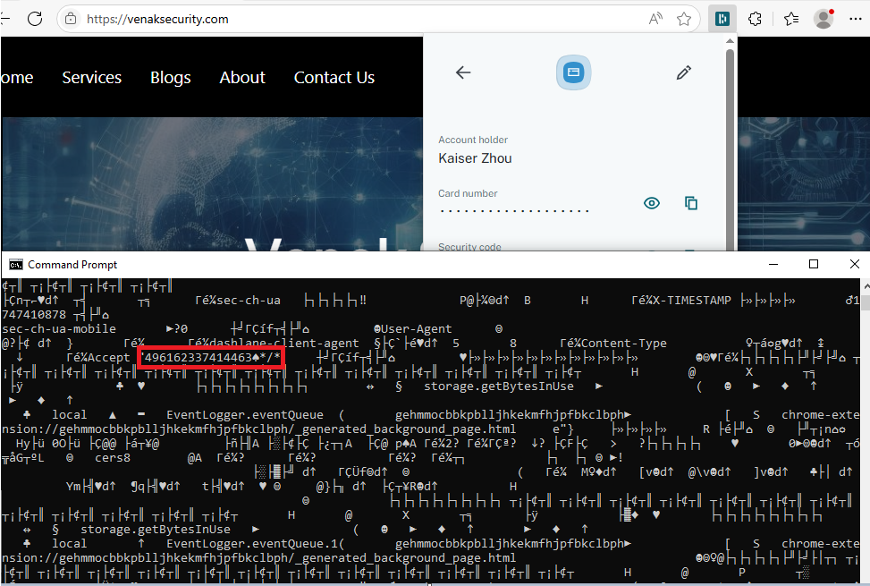Maximize the Command Prompt window
870x586 pixels.
click(x=814, y=265)
